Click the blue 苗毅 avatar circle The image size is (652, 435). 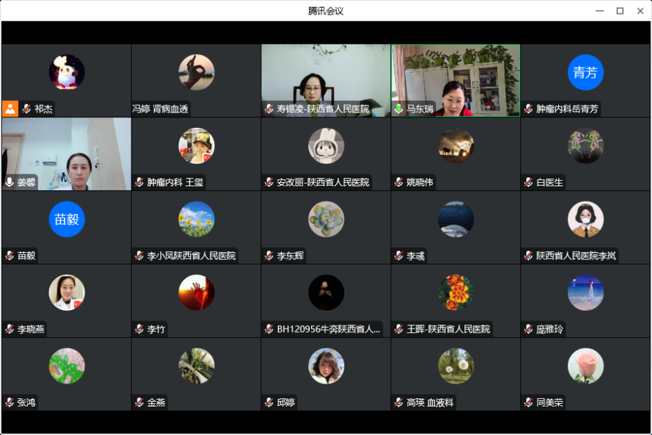[67, 220]
